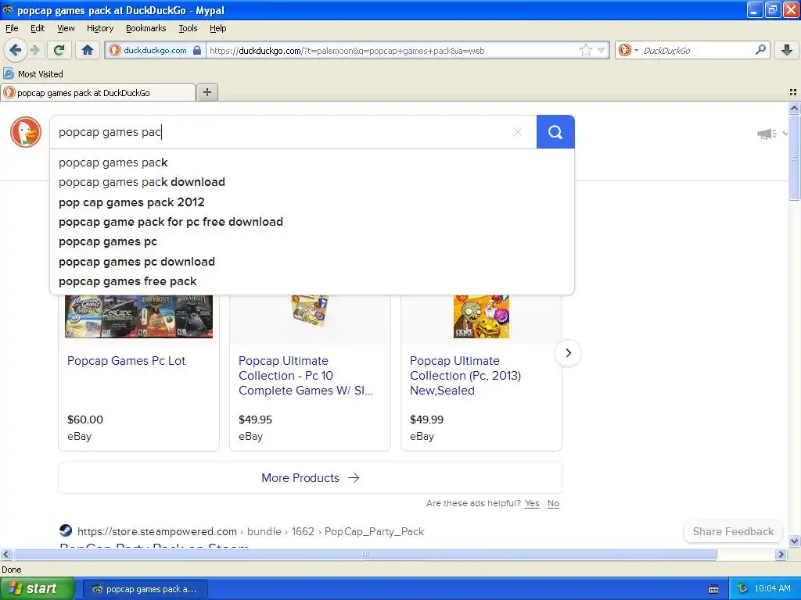Open 'Popcap Games Pc Lot' product link
The width and height of the screenshot is (801, 600).
(x=126, y=361)
